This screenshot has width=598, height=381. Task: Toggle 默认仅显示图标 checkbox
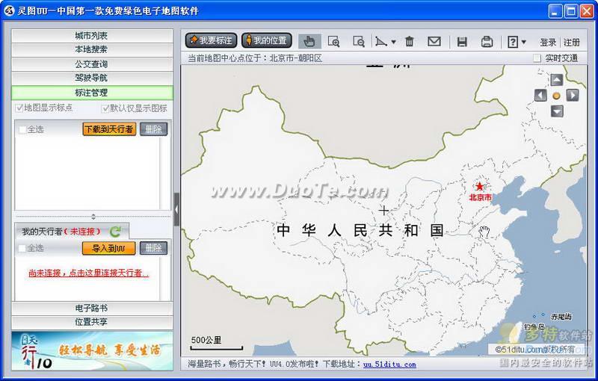(105, 108)
